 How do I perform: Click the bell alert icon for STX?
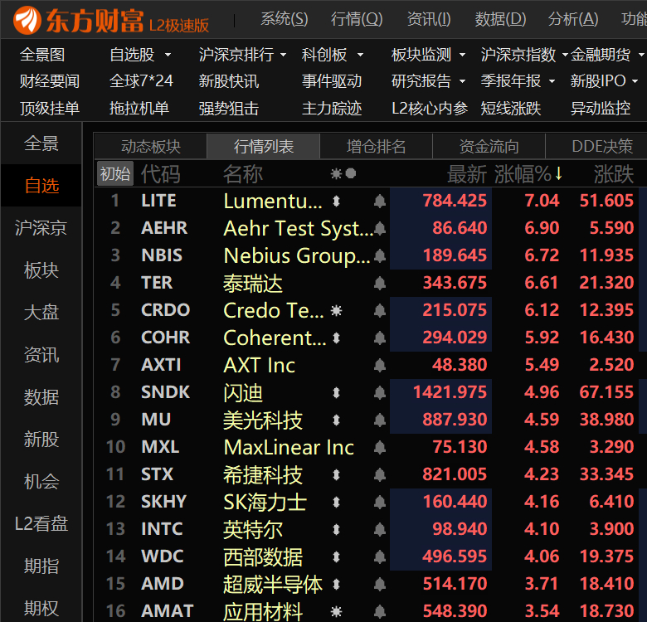[380, 474]
